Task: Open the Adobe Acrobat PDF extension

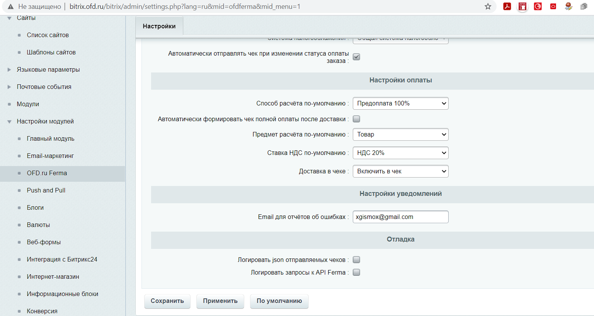Action: pyautogui.click(x=507, y=7)
